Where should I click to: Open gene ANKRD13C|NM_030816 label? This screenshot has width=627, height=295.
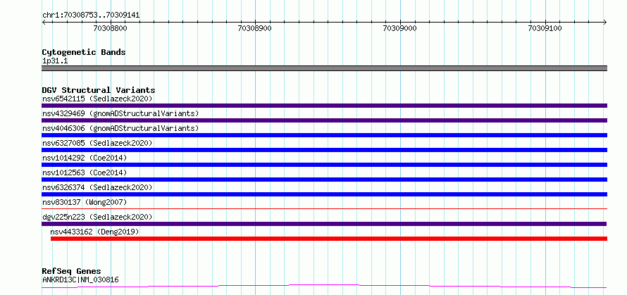click(x=80, y=280)
